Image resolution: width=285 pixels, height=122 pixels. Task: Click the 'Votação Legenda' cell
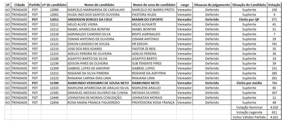pos(249,112)
